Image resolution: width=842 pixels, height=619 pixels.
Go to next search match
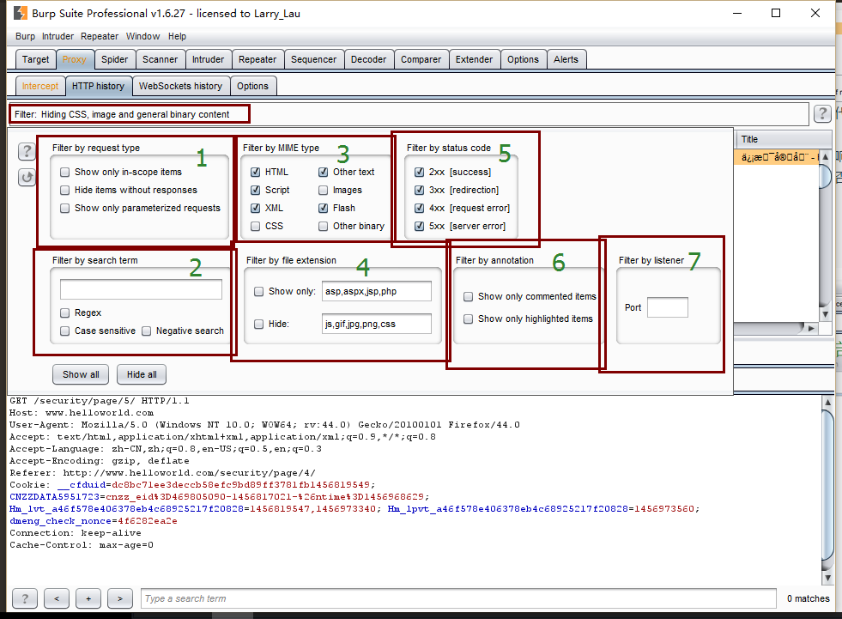tap(120, 598)
